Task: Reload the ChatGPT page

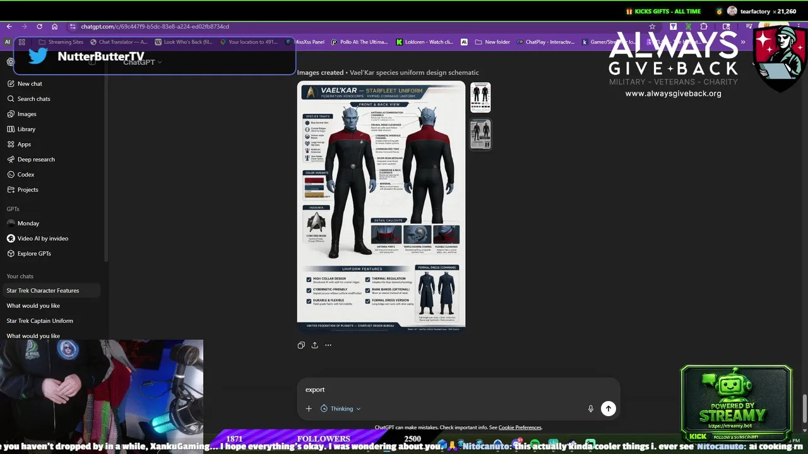Action: coord(39,26)
